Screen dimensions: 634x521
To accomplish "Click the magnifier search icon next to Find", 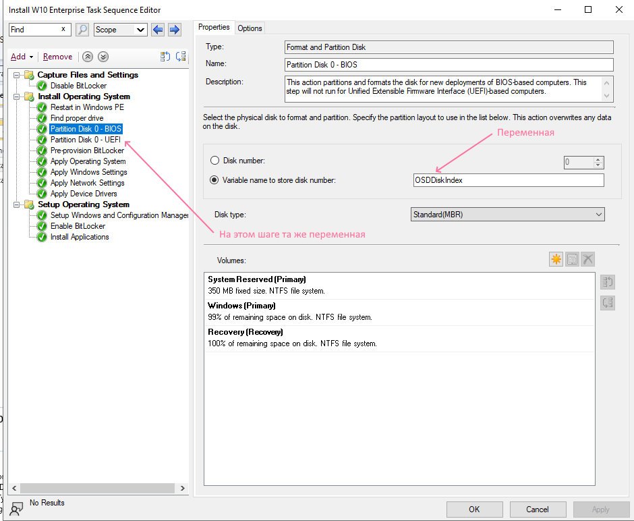I will (82, 30).
